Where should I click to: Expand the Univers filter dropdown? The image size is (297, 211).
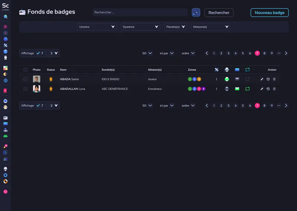click(98, 27)
